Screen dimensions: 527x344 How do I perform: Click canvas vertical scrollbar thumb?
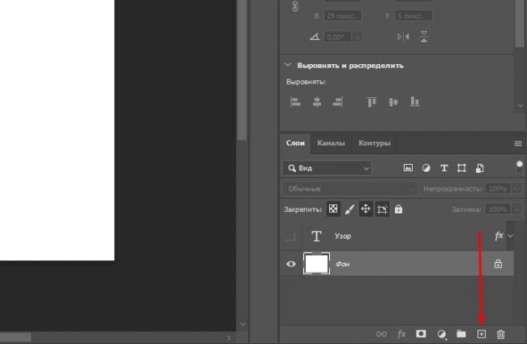(x=242, y=69)
